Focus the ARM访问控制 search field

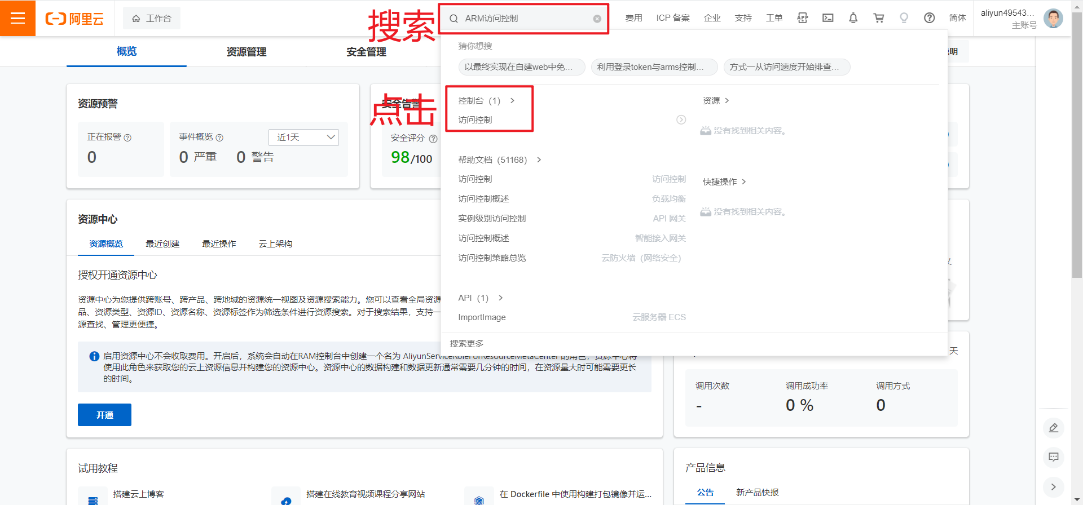(x=525, y=19)
